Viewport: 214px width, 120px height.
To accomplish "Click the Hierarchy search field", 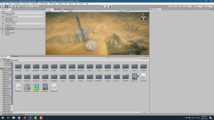I will tap(27, 11).
